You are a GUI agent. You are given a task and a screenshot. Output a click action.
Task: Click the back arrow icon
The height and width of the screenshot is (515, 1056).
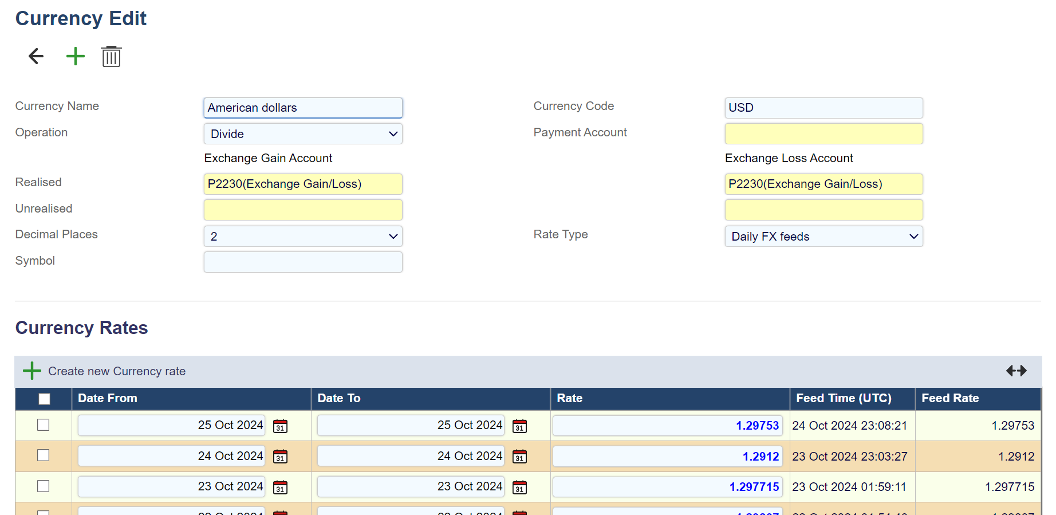[x=36, y=56]
